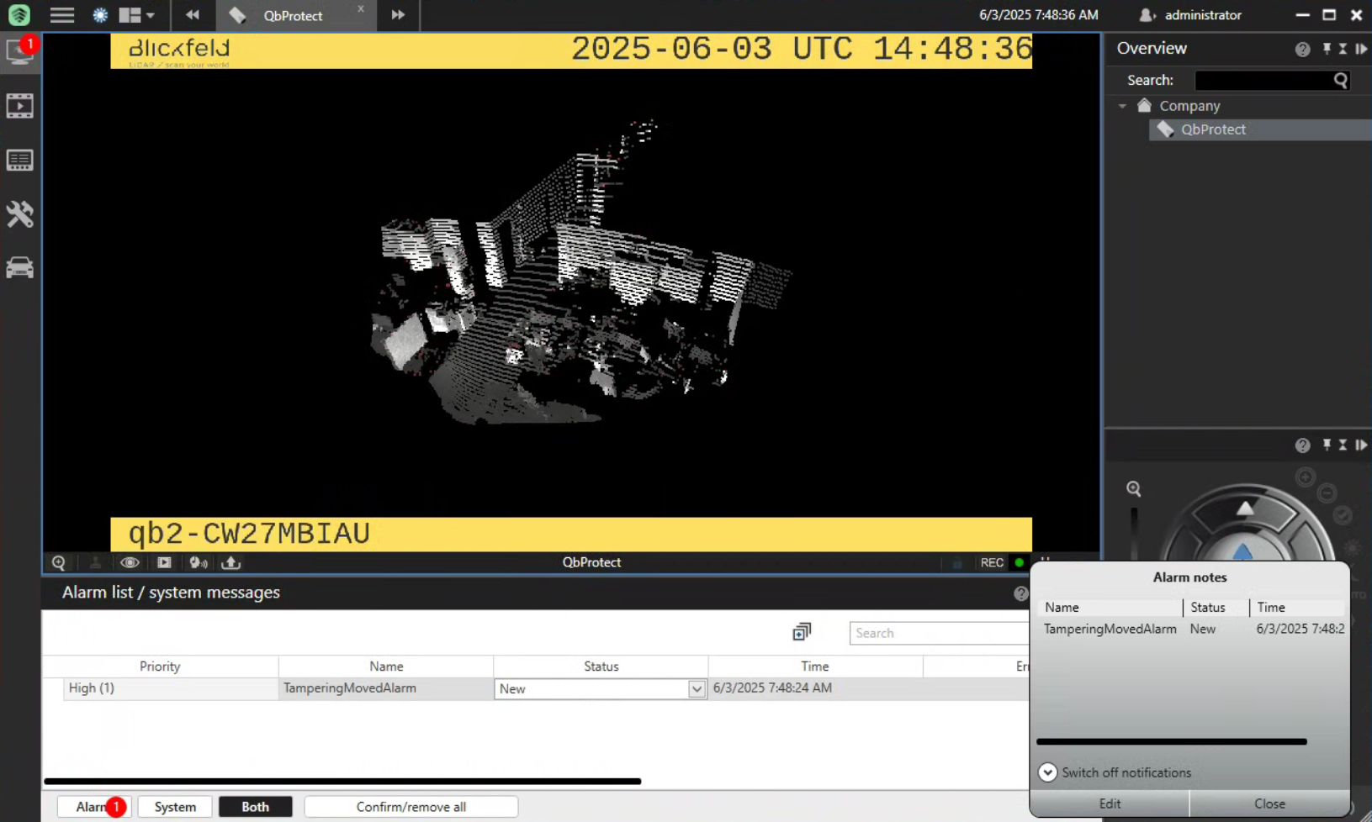Click the multi-window icon beside alarm search
The height and width of the screenshot is (822, 1372).
pos(802,632)
